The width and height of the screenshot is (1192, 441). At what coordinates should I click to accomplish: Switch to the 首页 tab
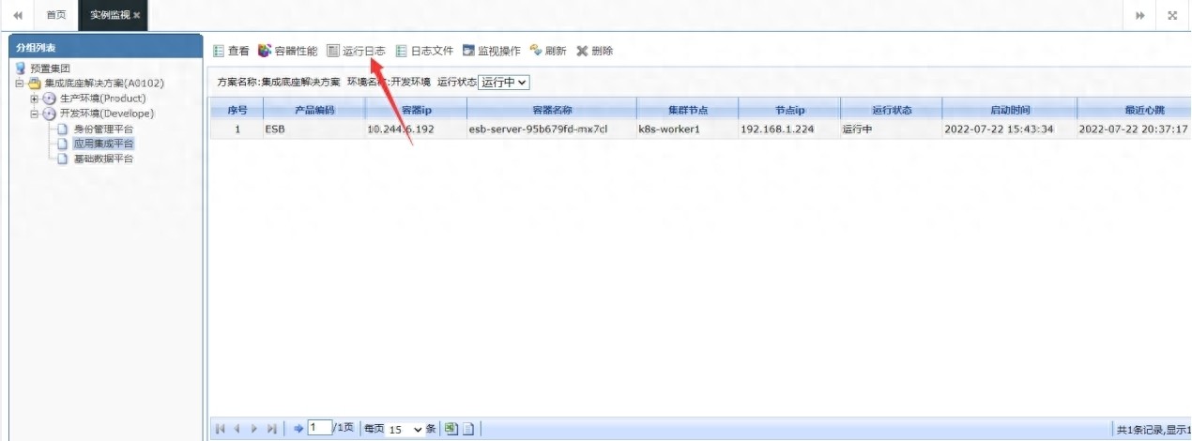coord(56,15)
